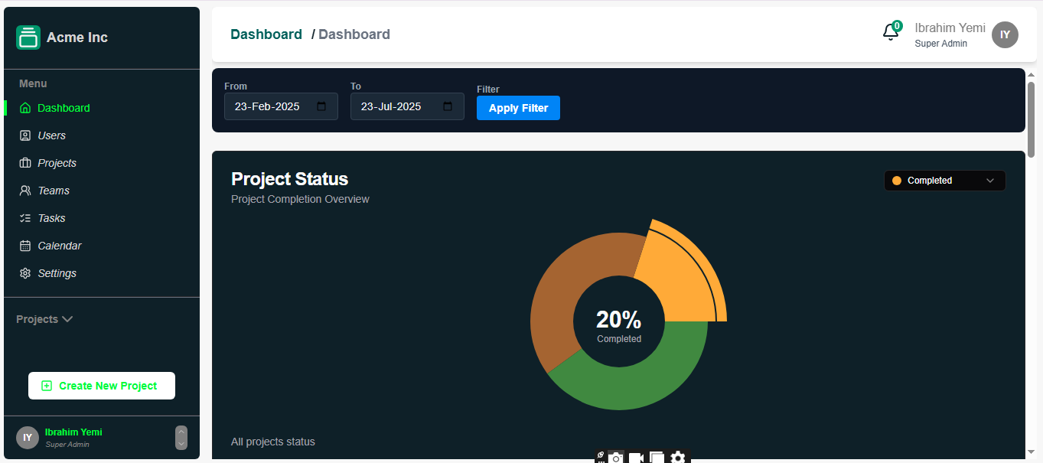Screen dimensions: 1043x463
Task: Open the Tasks page from sidebar
Action: [x=51, y=218]
